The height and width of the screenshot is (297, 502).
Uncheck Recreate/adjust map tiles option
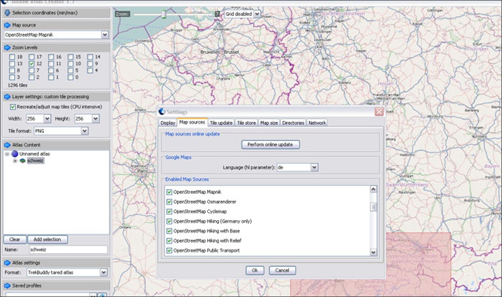point(13,107)
